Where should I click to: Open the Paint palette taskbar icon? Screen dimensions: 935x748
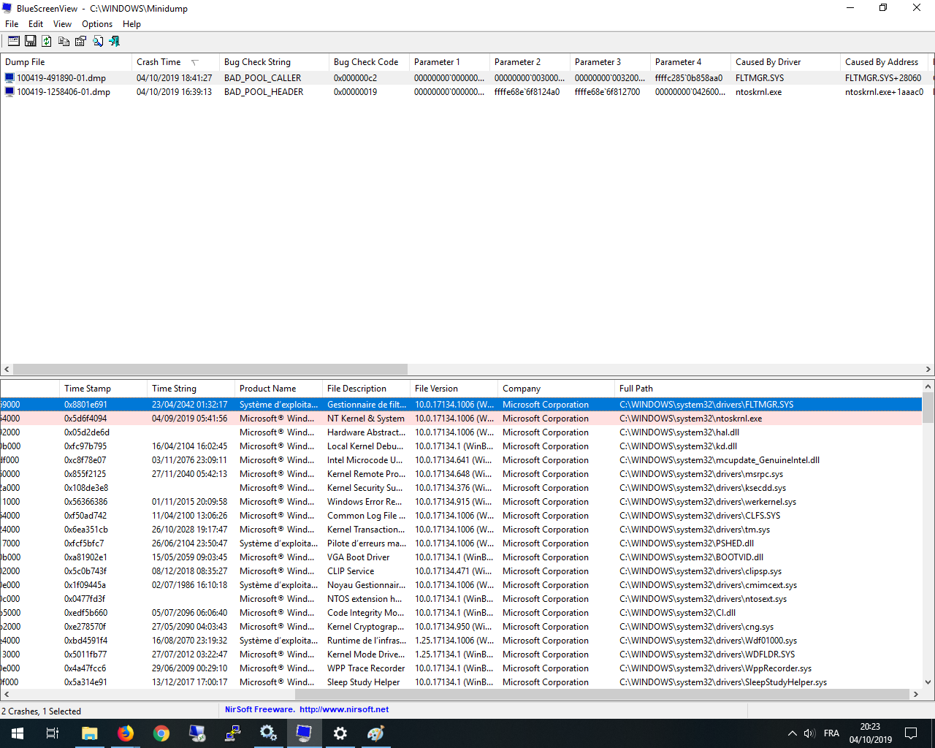(x=375, y=733)
